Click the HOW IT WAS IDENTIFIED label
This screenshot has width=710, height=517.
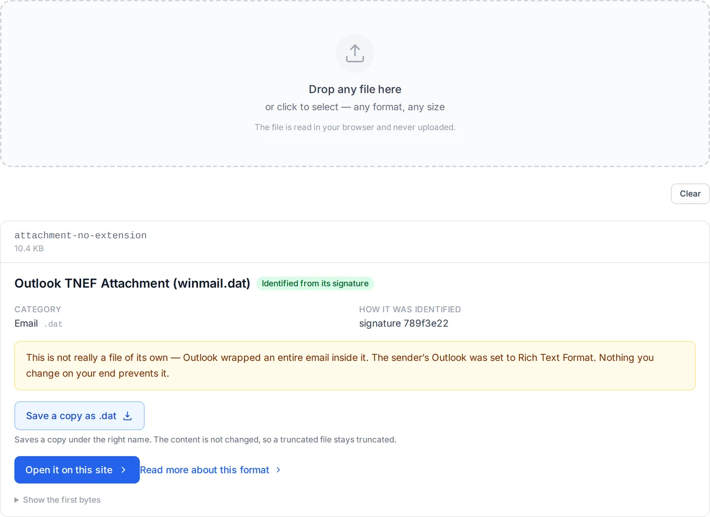pos(410,309)
